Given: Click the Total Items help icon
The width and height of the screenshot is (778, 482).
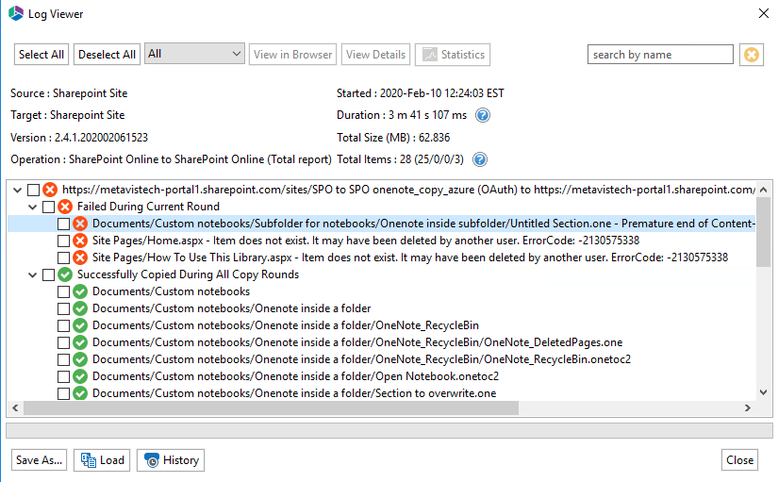Looking at the screenshot, I should coord(479,159).
